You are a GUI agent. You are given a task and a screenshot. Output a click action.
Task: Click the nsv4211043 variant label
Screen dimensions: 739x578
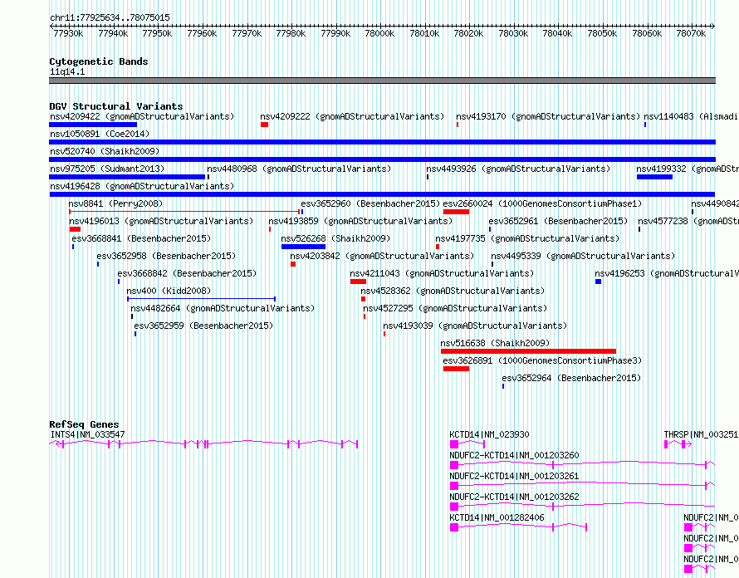click(442, 273)
